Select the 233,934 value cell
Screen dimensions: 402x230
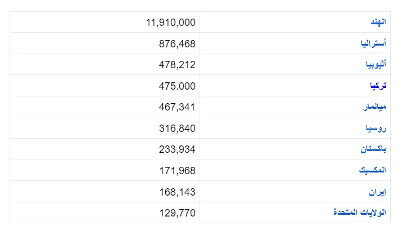(105, 149)
